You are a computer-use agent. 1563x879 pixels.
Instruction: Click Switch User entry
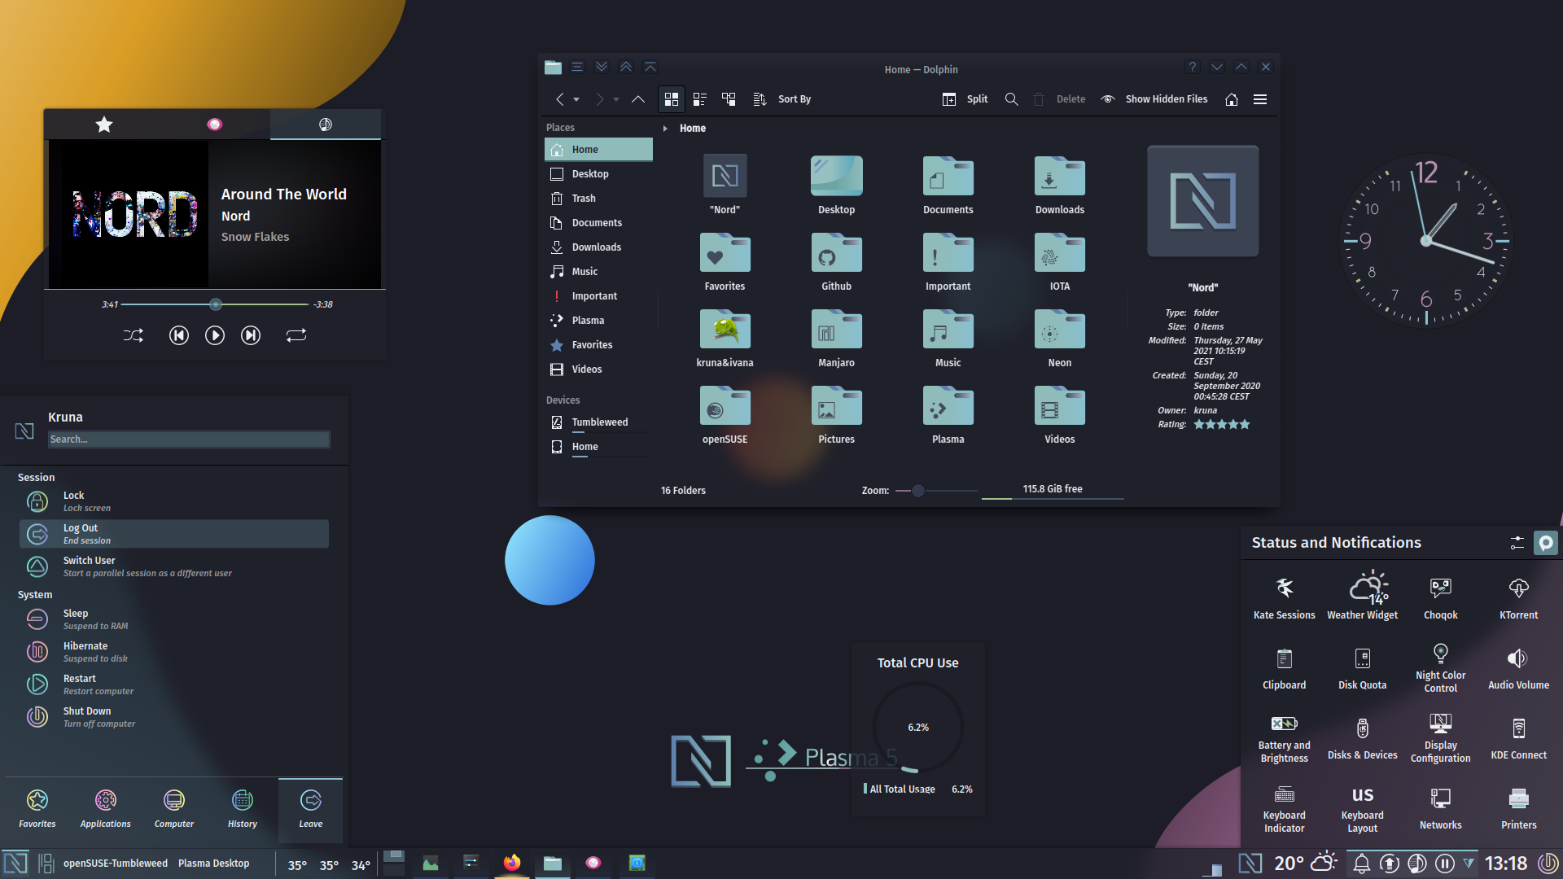(x=174, y=566)
